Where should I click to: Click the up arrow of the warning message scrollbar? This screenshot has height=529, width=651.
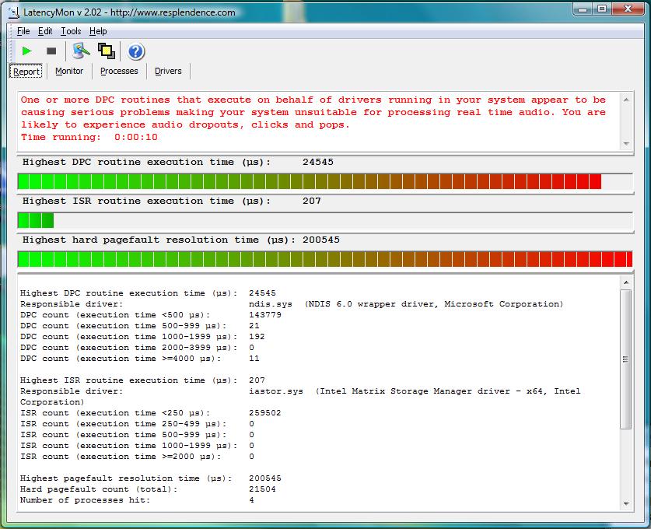point(626,100)
